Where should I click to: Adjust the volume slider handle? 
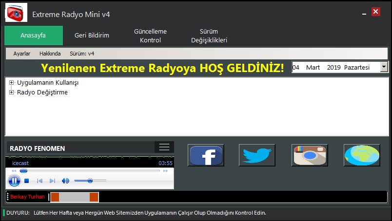[90, 181]
